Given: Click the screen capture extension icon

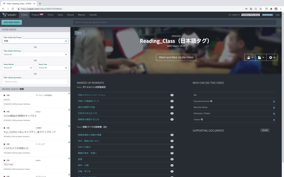Looking at the screenshot, I should tap(267, 9).
